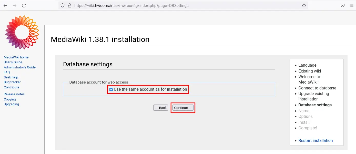The height and width of the screenshot is (154, 356).
Task: Click the padlock site security icon
Action: pos(69,5)
